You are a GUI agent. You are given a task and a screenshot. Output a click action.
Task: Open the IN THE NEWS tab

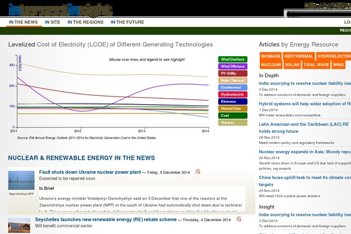click(23, 22)
